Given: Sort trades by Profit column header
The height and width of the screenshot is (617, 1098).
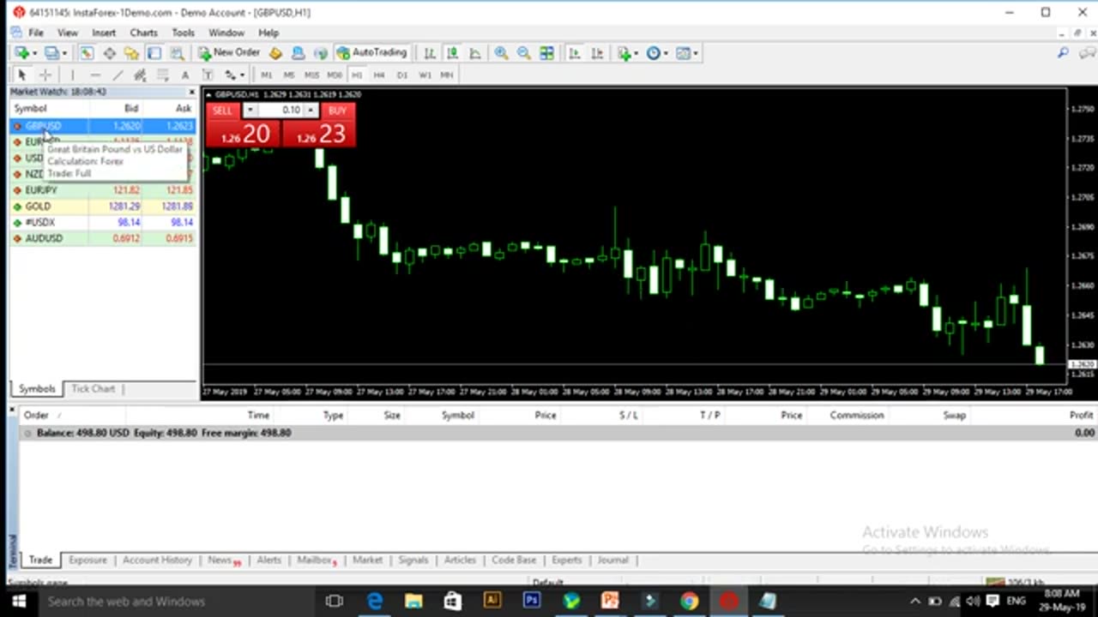Looking at the screenshot, I should pyautogui.click(x=1080, y=415).
